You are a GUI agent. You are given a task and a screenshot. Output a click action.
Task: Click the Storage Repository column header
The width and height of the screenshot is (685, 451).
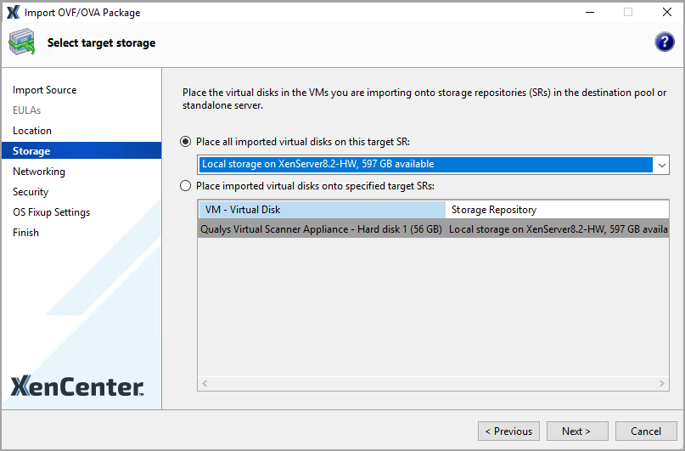click(556, 209)
